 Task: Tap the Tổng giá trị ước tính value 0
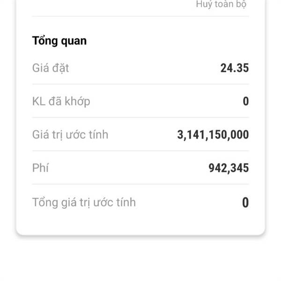click(x=245, y=202)
